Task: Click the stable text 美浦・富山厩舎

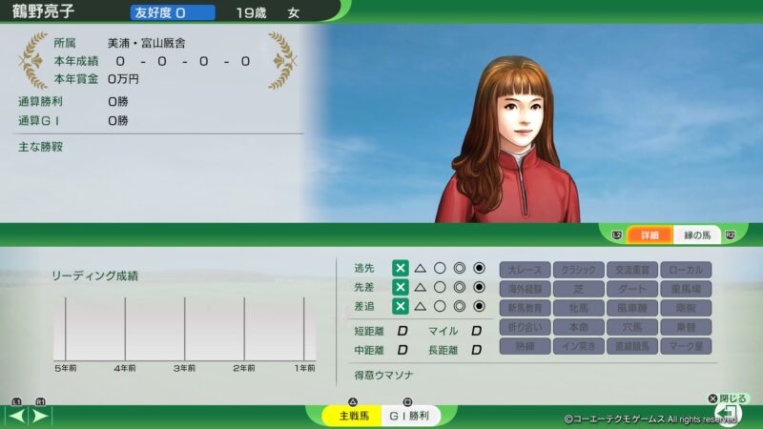Action: 147,43
